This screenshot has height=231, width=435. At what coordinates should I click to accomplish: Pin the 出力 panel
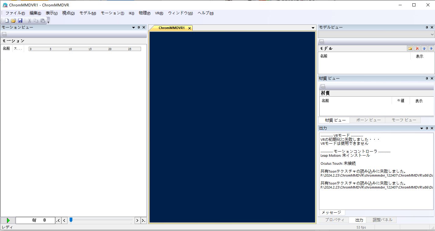click(x=427, y=128)
